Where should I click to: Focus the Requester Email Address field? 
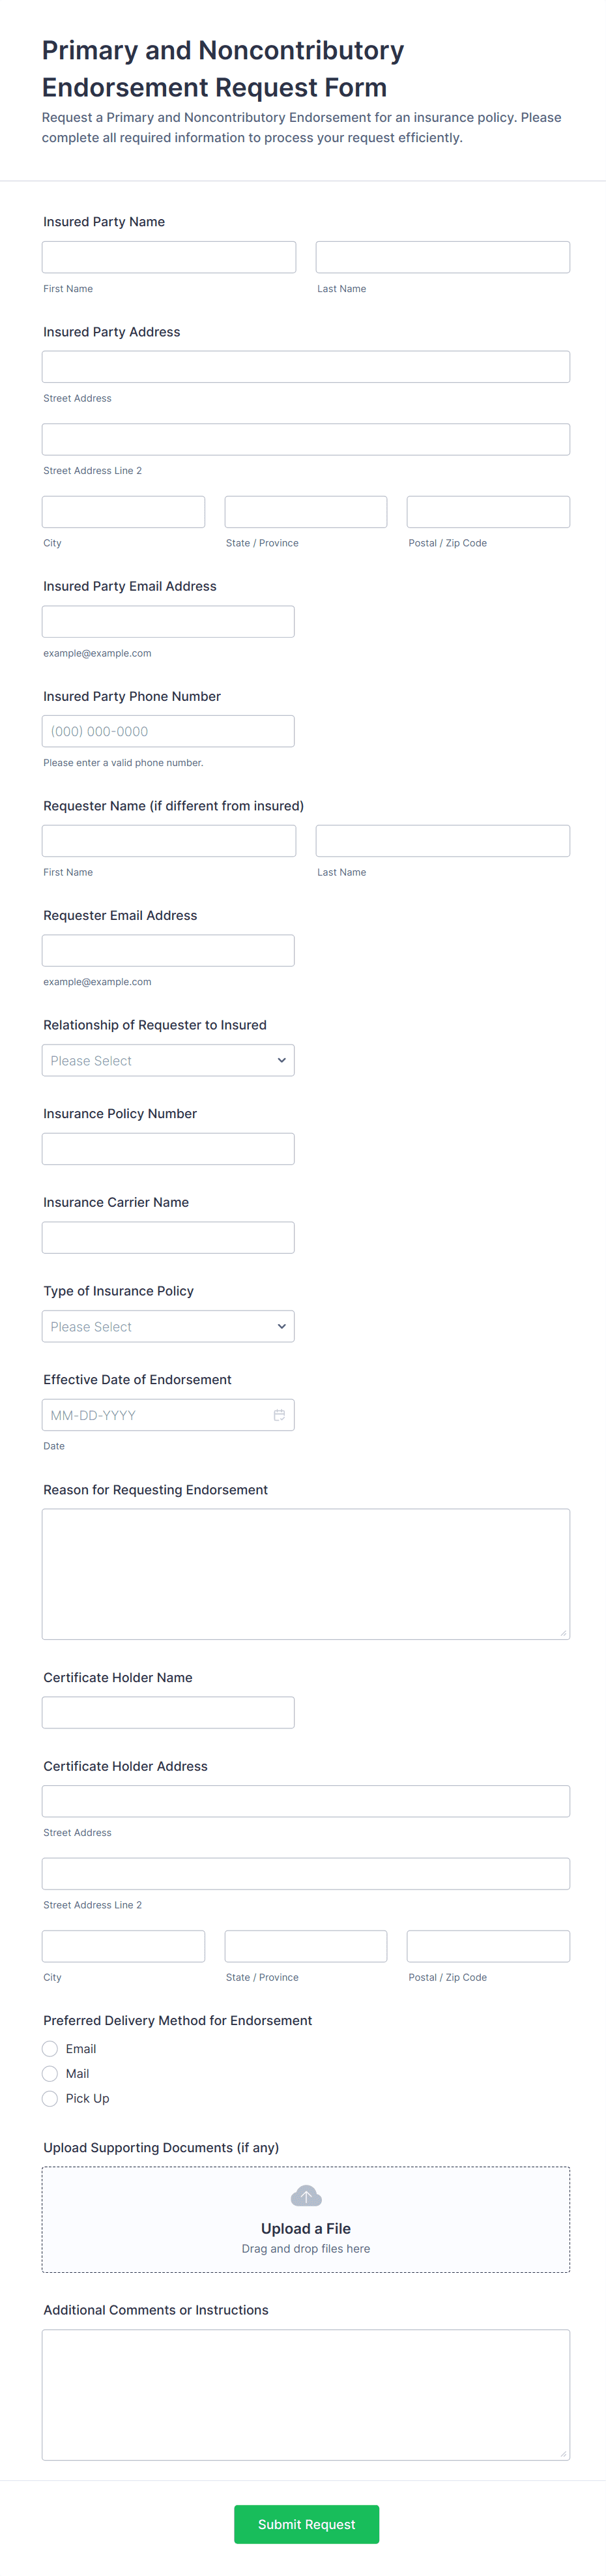168,951
